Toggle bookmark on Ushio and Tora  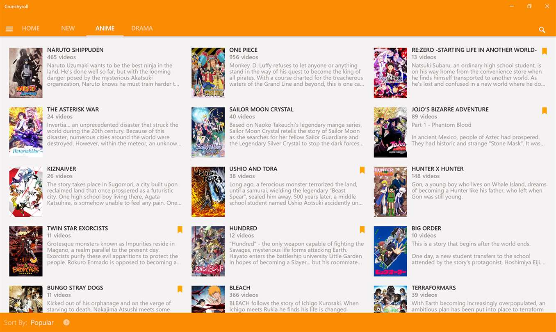pos(362,170)
